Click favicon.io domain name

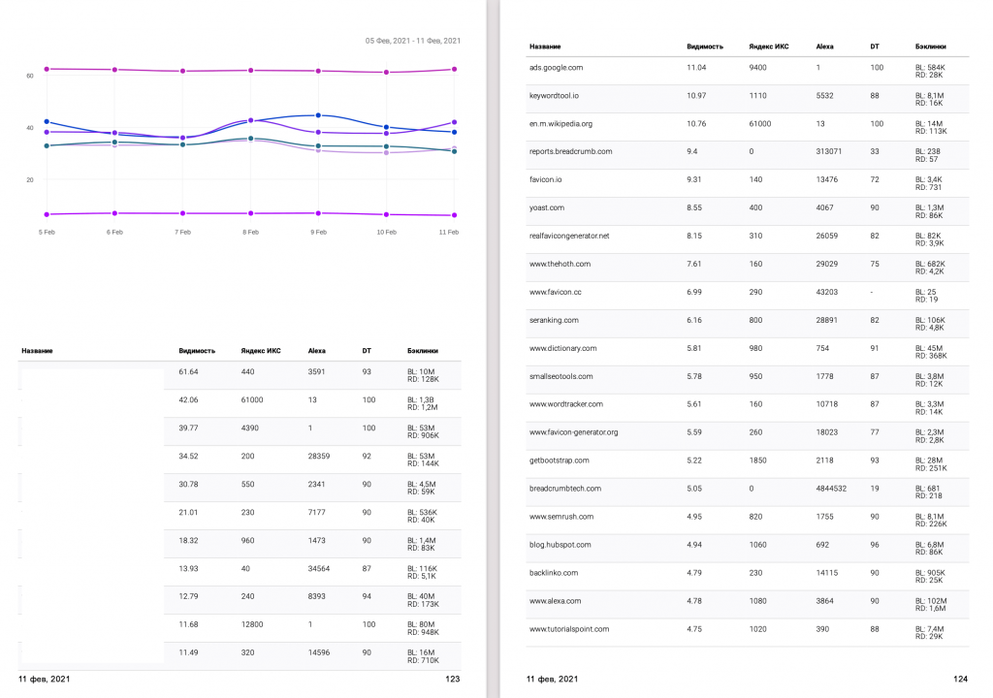pyautogui.click(x=545, y=179)
